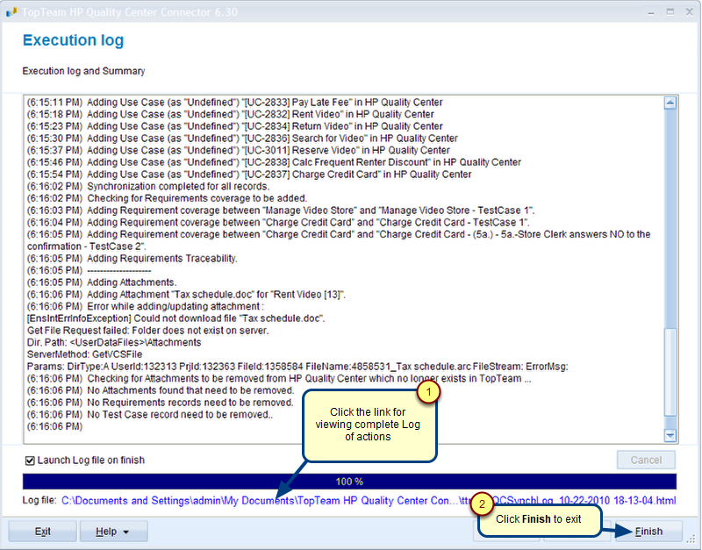Viewport: 702px width, 550px height.
Task: Click the 'Click Finish to exit' callout
Action: click(539, 519)
